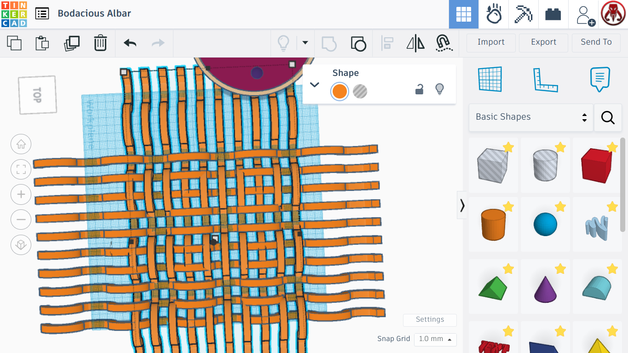The width and height of the screenshot is (628, 353).
Task: Zoom out with the minus button
Action: coord(21,220)
